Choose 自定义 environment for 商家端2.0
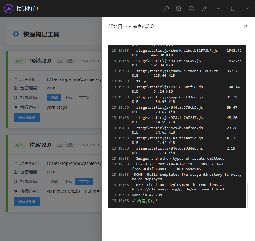This screenshot has width=255, height=241. point(84,98)
